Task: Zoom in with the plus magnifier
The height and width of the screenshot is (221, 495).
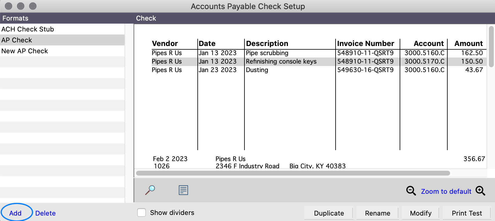Action: click(x=480, y=191)
